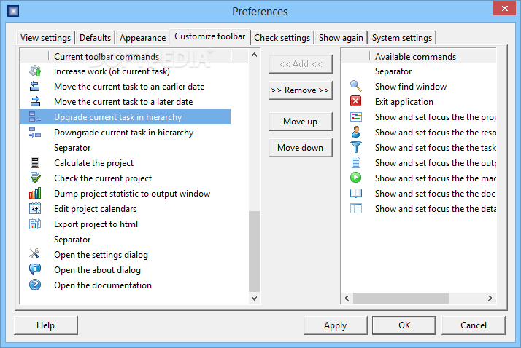Click the Downgrade task hierarchy icon

pos(35,132)
